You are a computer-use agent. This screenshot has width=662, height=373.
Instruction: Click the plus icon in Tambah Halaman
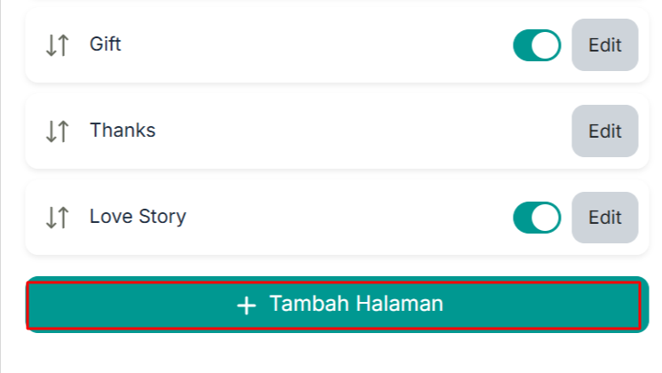(246, 306)
